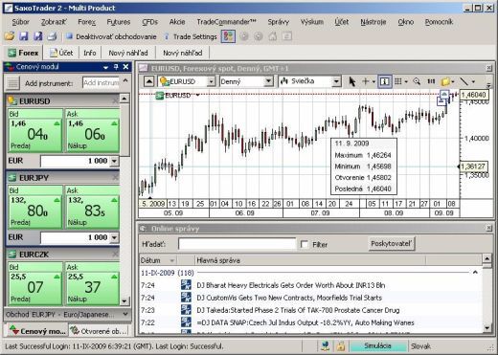Close the Cenový modul panel

click(x=125, y=67)
